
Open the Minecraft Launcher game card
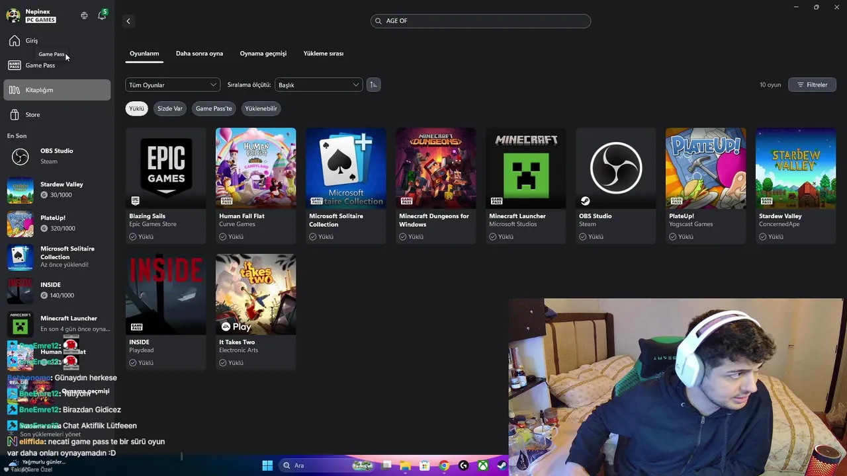525,186
